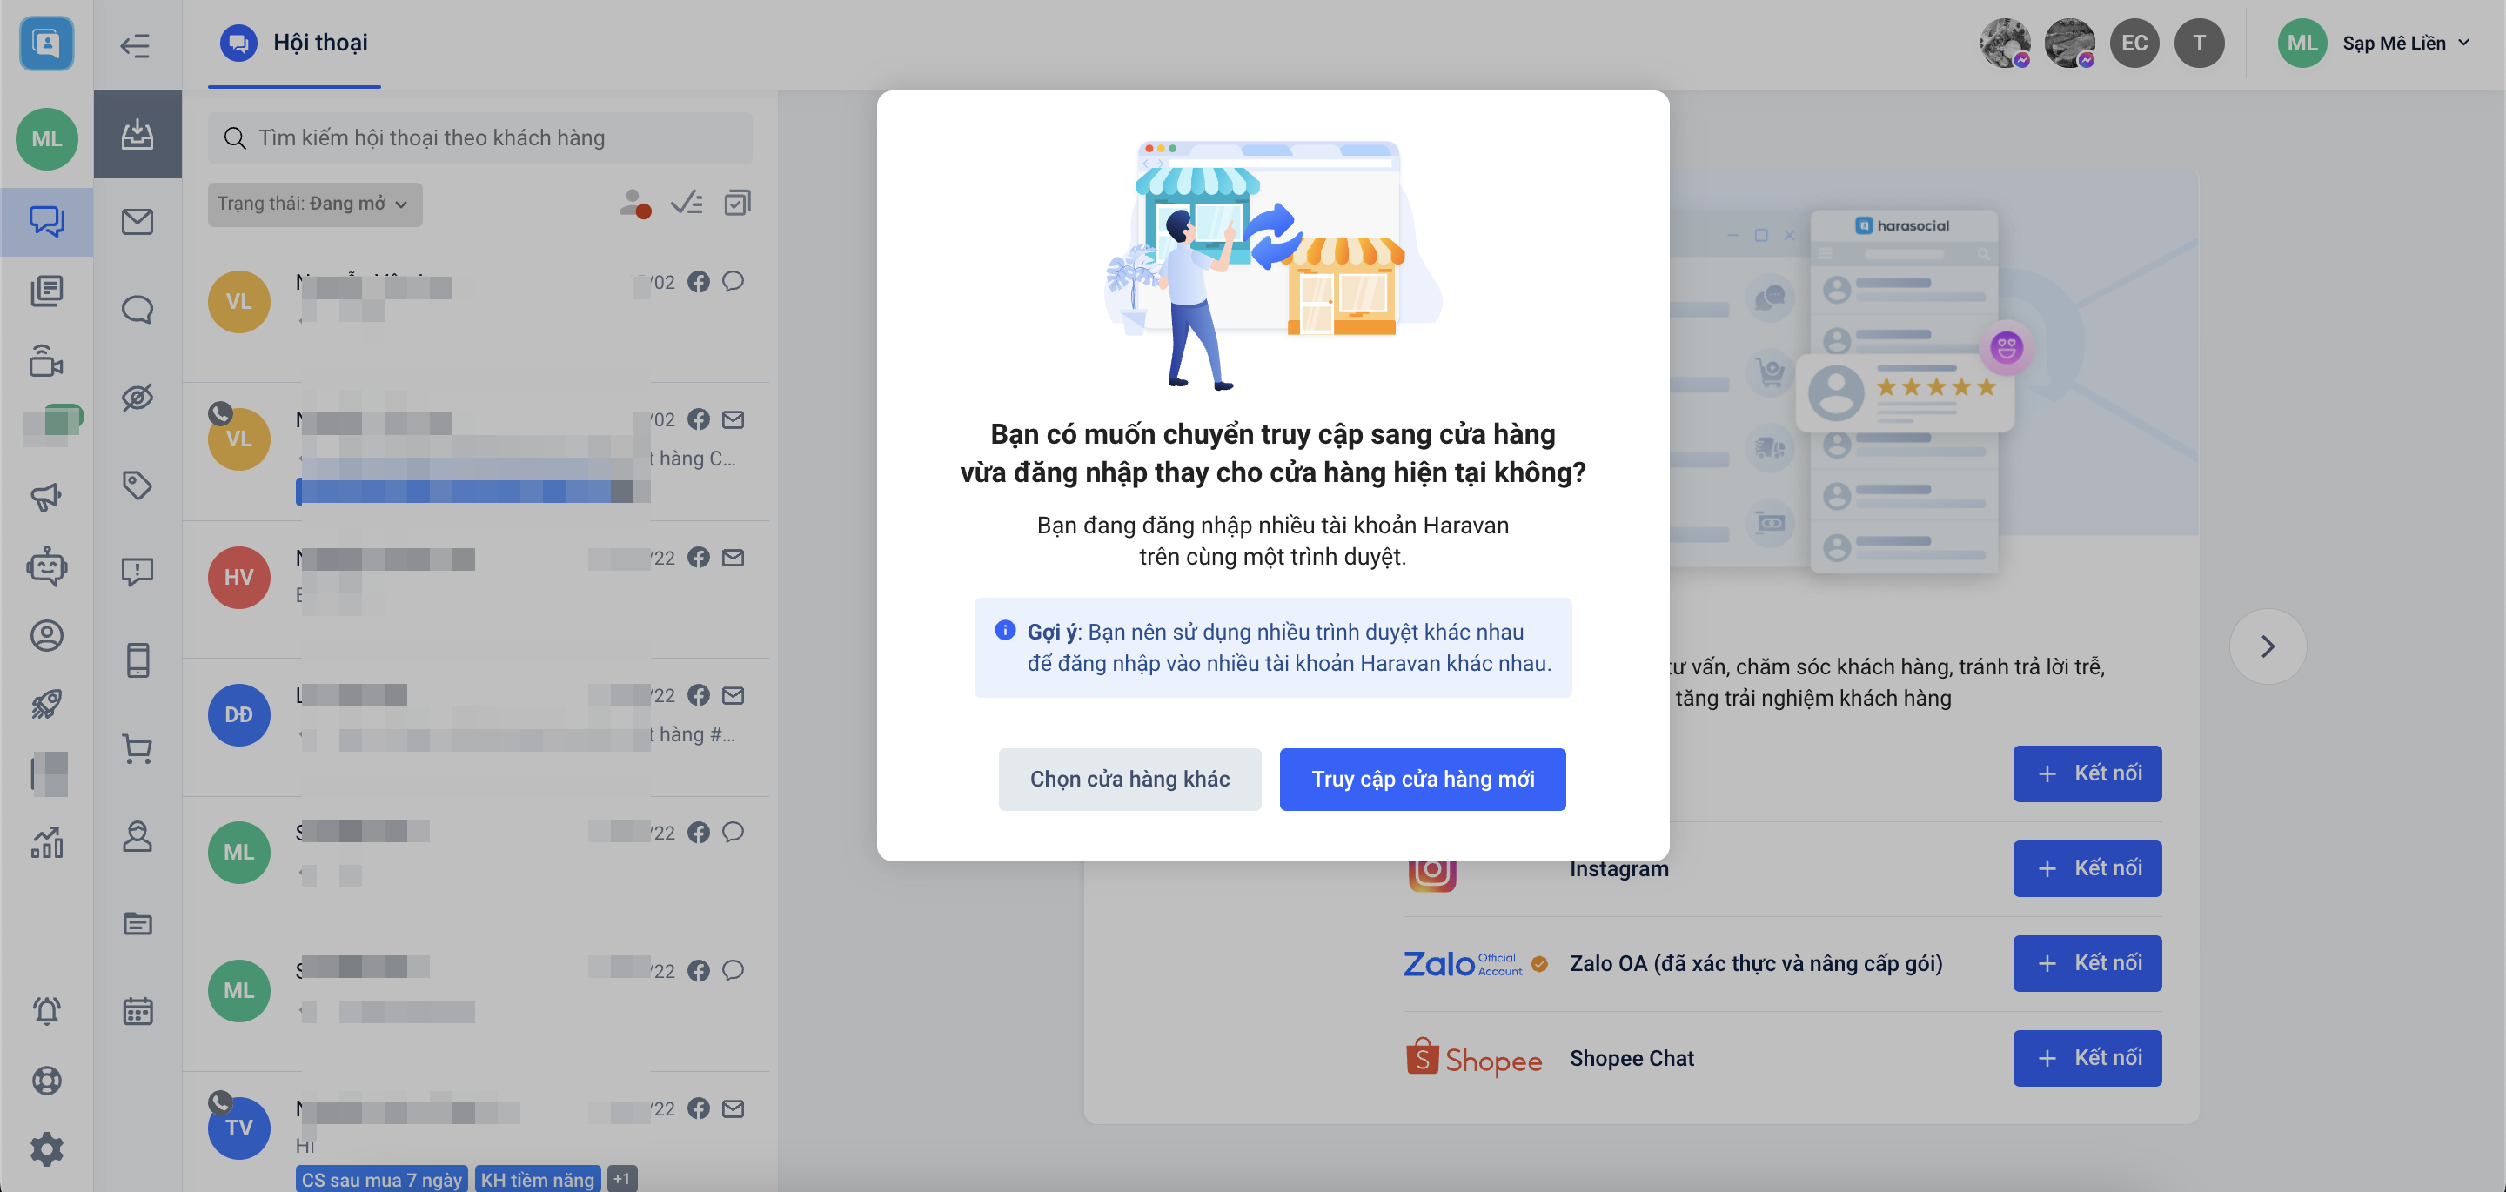Toggle the hidden conversations eye icon
2506x1192 pixels.
[137, 397]
